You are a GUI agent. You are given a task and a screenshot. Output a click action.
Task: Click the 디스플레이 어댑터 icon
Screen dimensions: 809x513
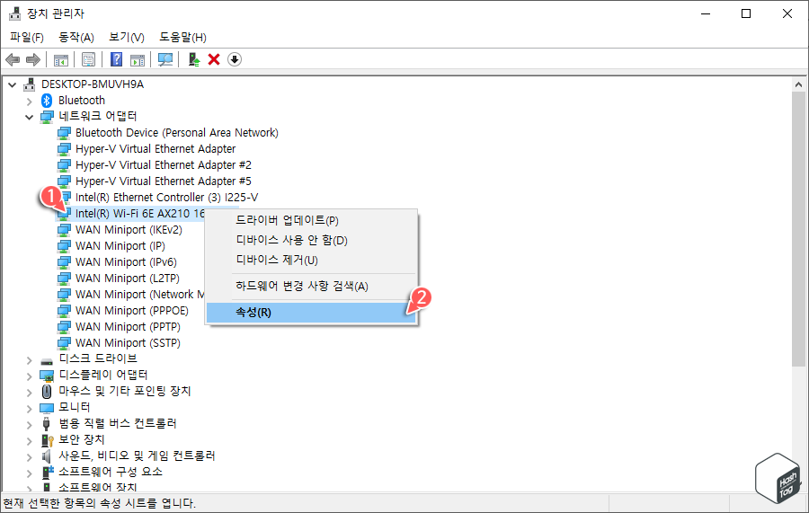[47, 376]
